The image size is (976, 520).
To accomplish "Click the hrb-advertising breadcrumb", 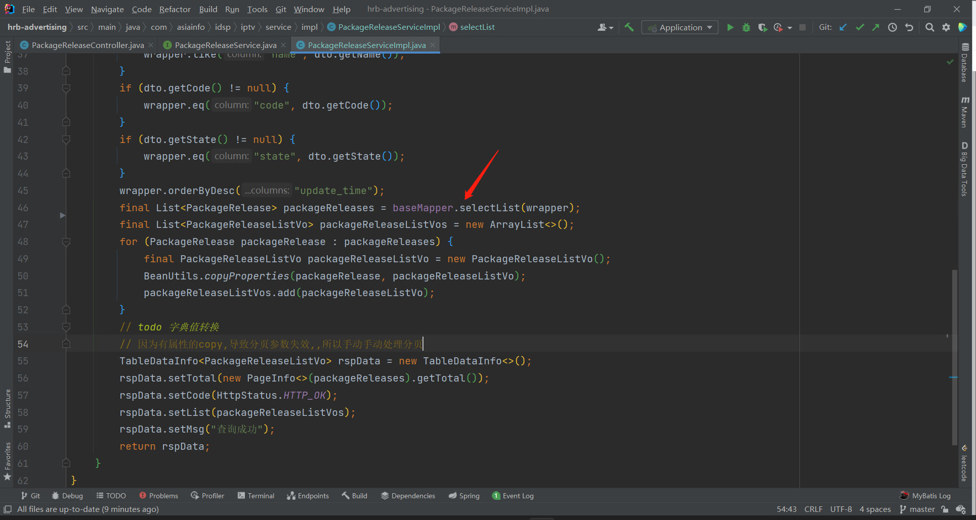I will pos(37,27).
